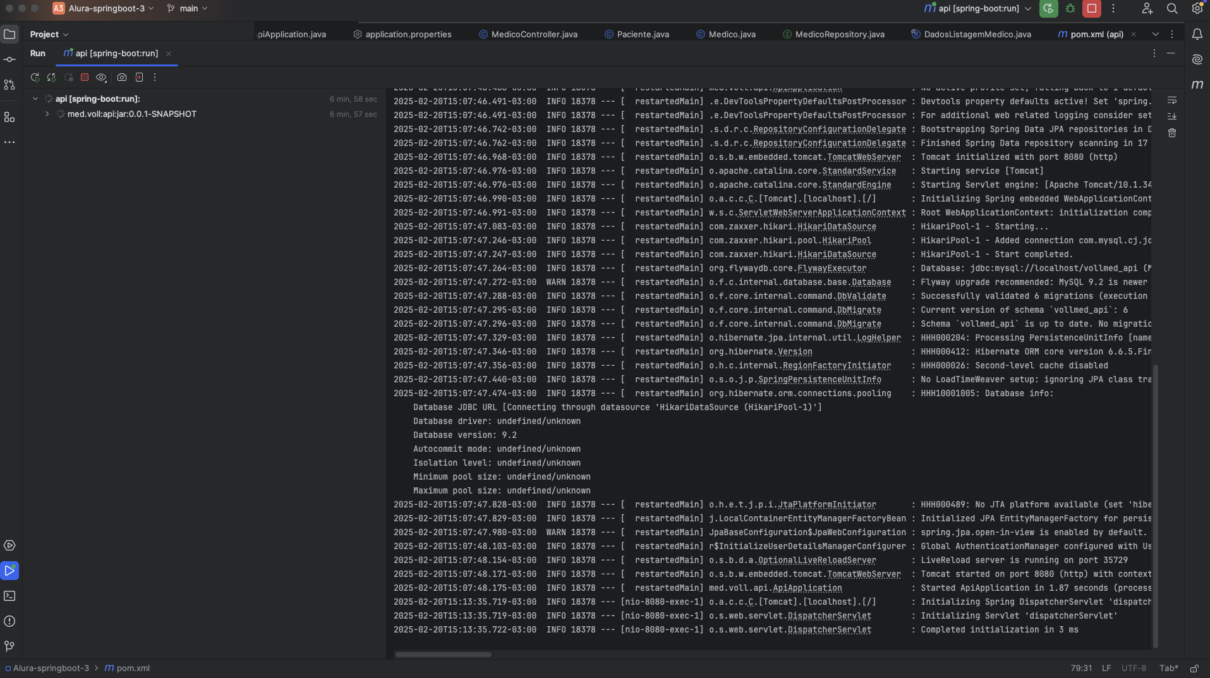Collapse the api [spring-boot:run] tree node
This screenshot has width=1210, height=678.
[x=35, y=99]
